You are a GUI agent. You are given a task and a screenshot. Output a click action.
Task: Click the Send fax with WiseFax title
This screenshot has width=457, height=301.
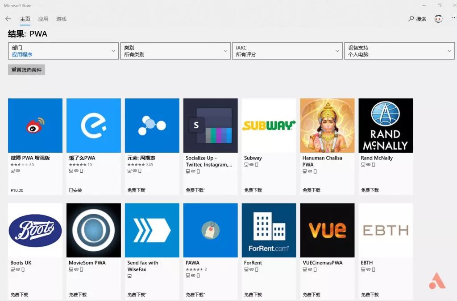click(143, 266)
